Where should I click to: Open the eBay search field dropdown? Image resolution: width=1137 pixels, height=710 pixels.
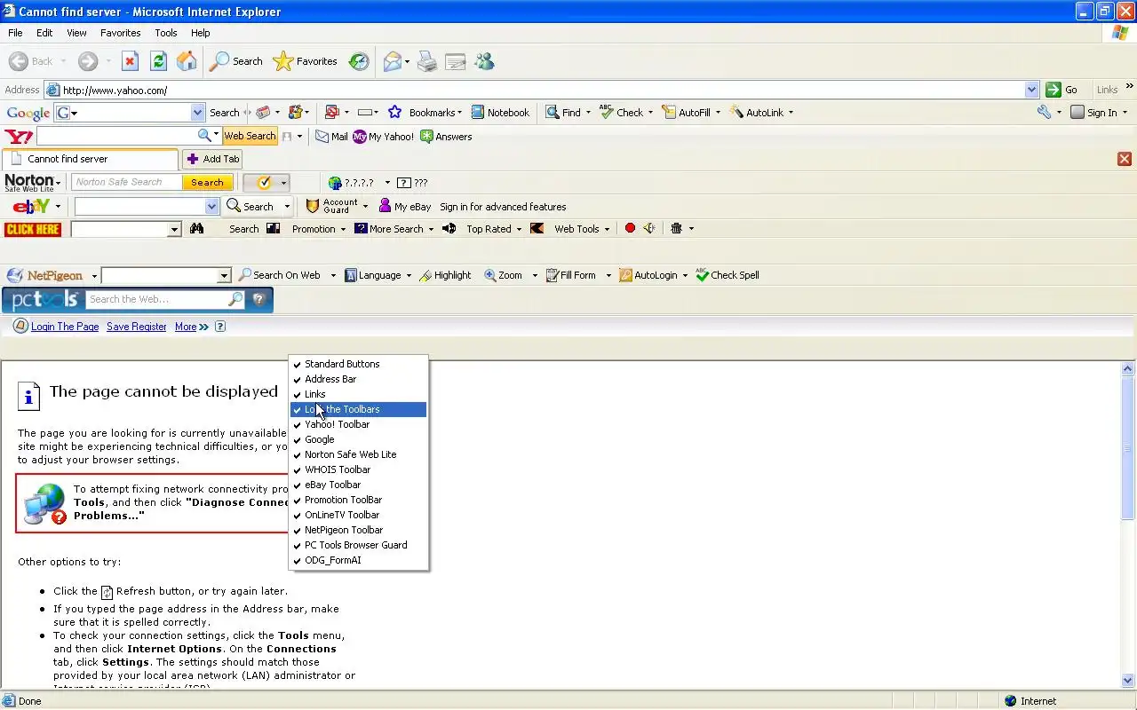click(x=211, y=206)
